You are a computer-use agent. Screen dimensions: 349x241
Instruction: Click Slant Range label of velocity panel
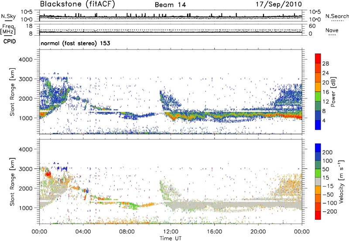point(12,181)
